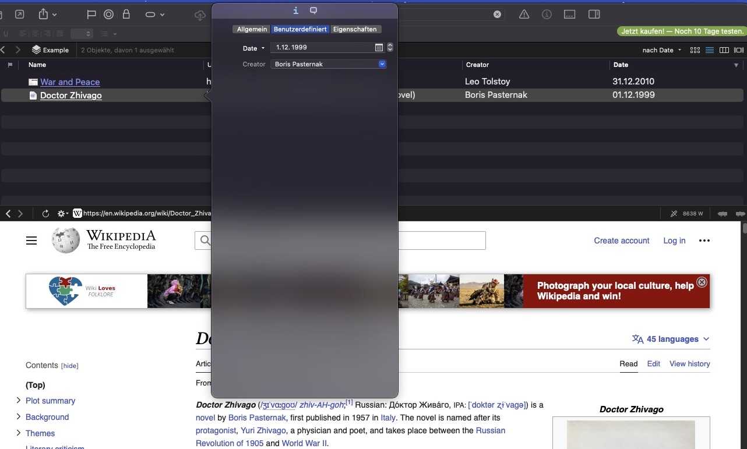The image size is (747, 449).
Task: Expand the Themes contents section
Action: click(19, 433)
